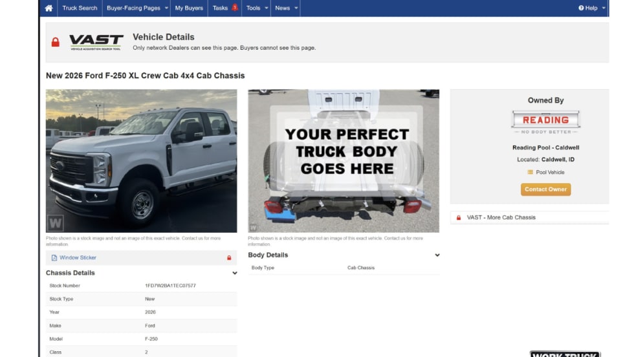Viewport: 634px width, 357px height.
Task: Open VAST - More Cab Chassis link
Action: tap(501, 217)
